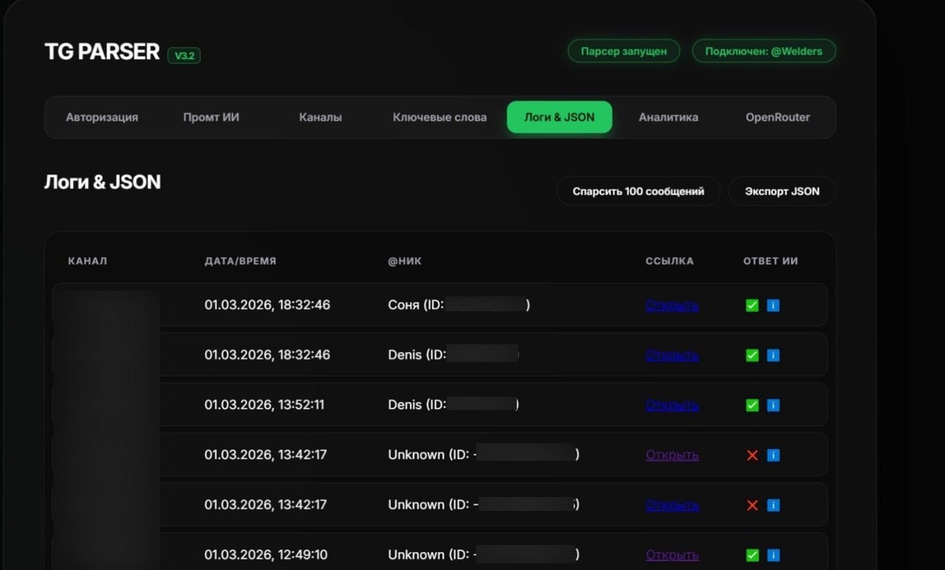Screen dimensions: 945x570
Task: Click the Парсер запущен status badge
Action: pos(624,51)
